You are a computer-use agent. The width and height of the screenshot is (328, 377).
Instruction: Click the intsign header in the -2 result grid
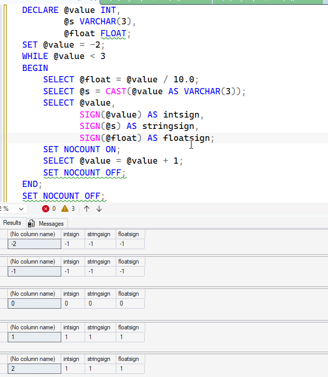click(73, 234)
